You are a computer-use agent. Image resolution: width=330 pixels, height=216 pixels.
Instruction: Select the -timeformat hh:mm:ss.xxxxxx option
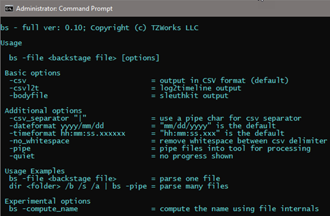[x=67, y=133]
